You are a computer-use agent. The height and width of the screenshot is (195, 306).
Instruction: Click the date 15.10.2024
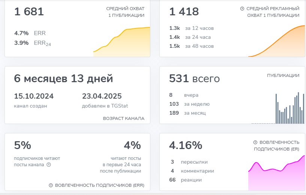[34, 96]
